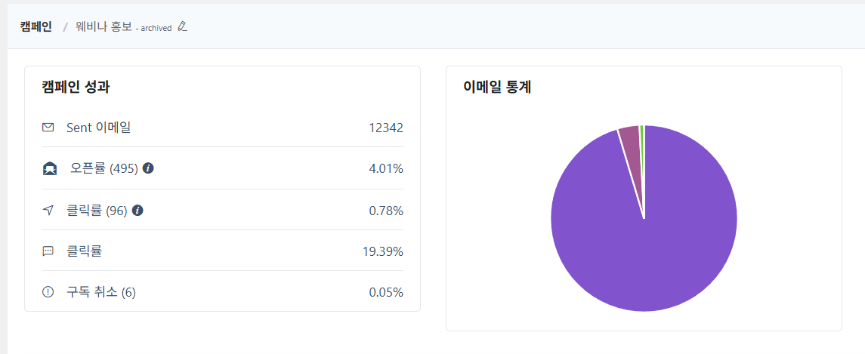Click the open envelope icon beside 오픈률

[x=50, y=168]
